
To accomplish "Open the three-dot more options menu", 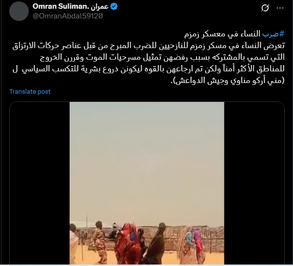I will (280, 8).
